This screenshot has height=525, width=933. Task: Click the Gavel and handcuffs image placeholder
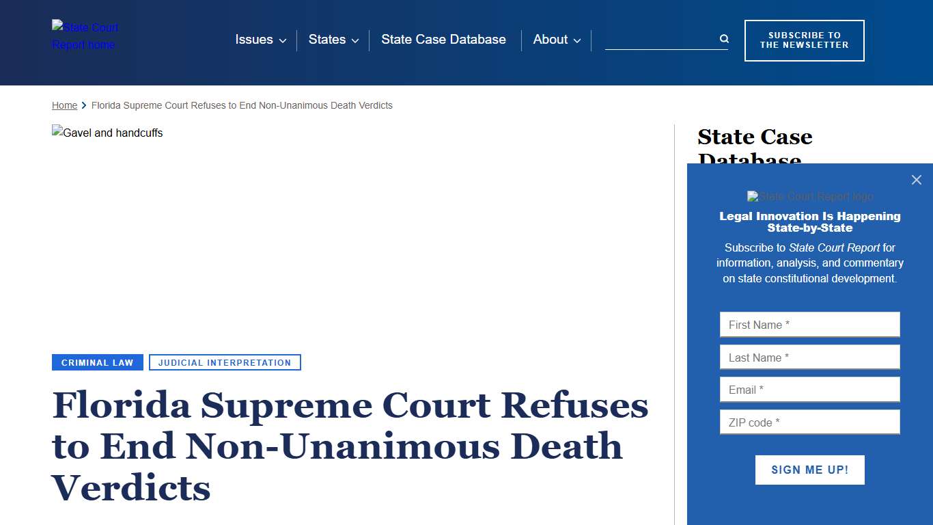107,133
